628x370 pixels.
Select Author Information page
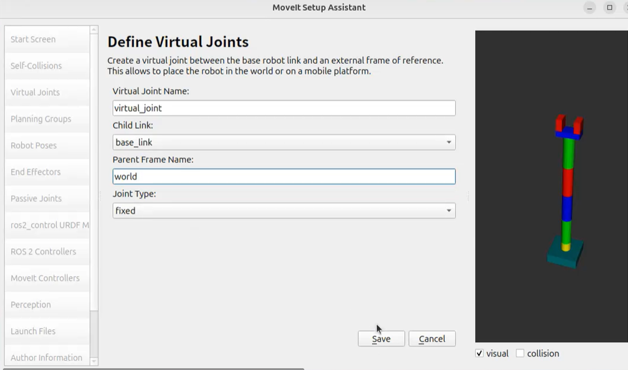coord(47,357)
